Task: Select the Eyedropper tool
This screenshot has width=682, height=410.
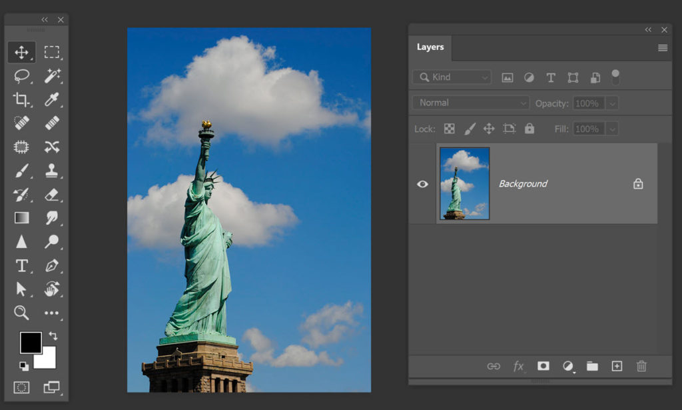Action: coord(52,100)
